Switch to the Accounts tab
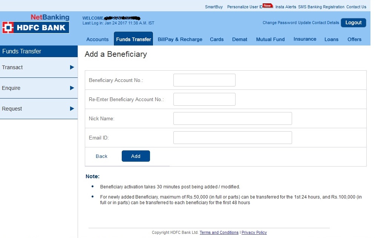This screenshot has width=375, height=238. 97,39
